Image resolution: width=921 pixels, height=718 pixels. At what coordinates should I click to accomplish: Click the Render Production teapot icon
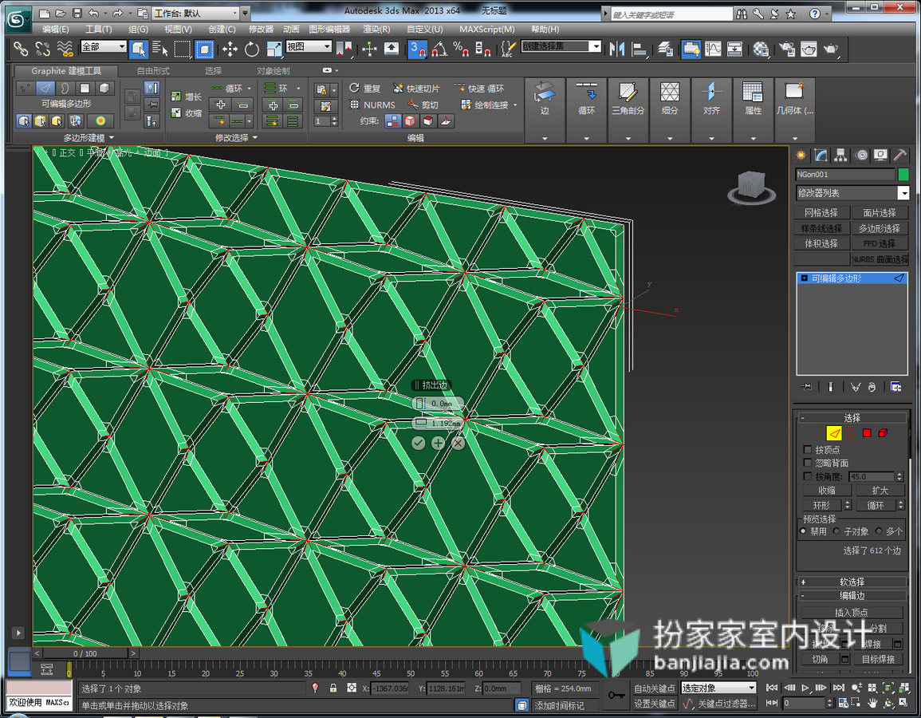tap(831, 49)
